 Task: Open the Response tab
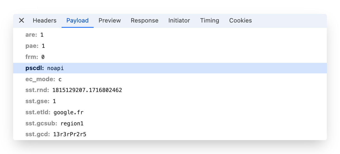tap(144, 21)
